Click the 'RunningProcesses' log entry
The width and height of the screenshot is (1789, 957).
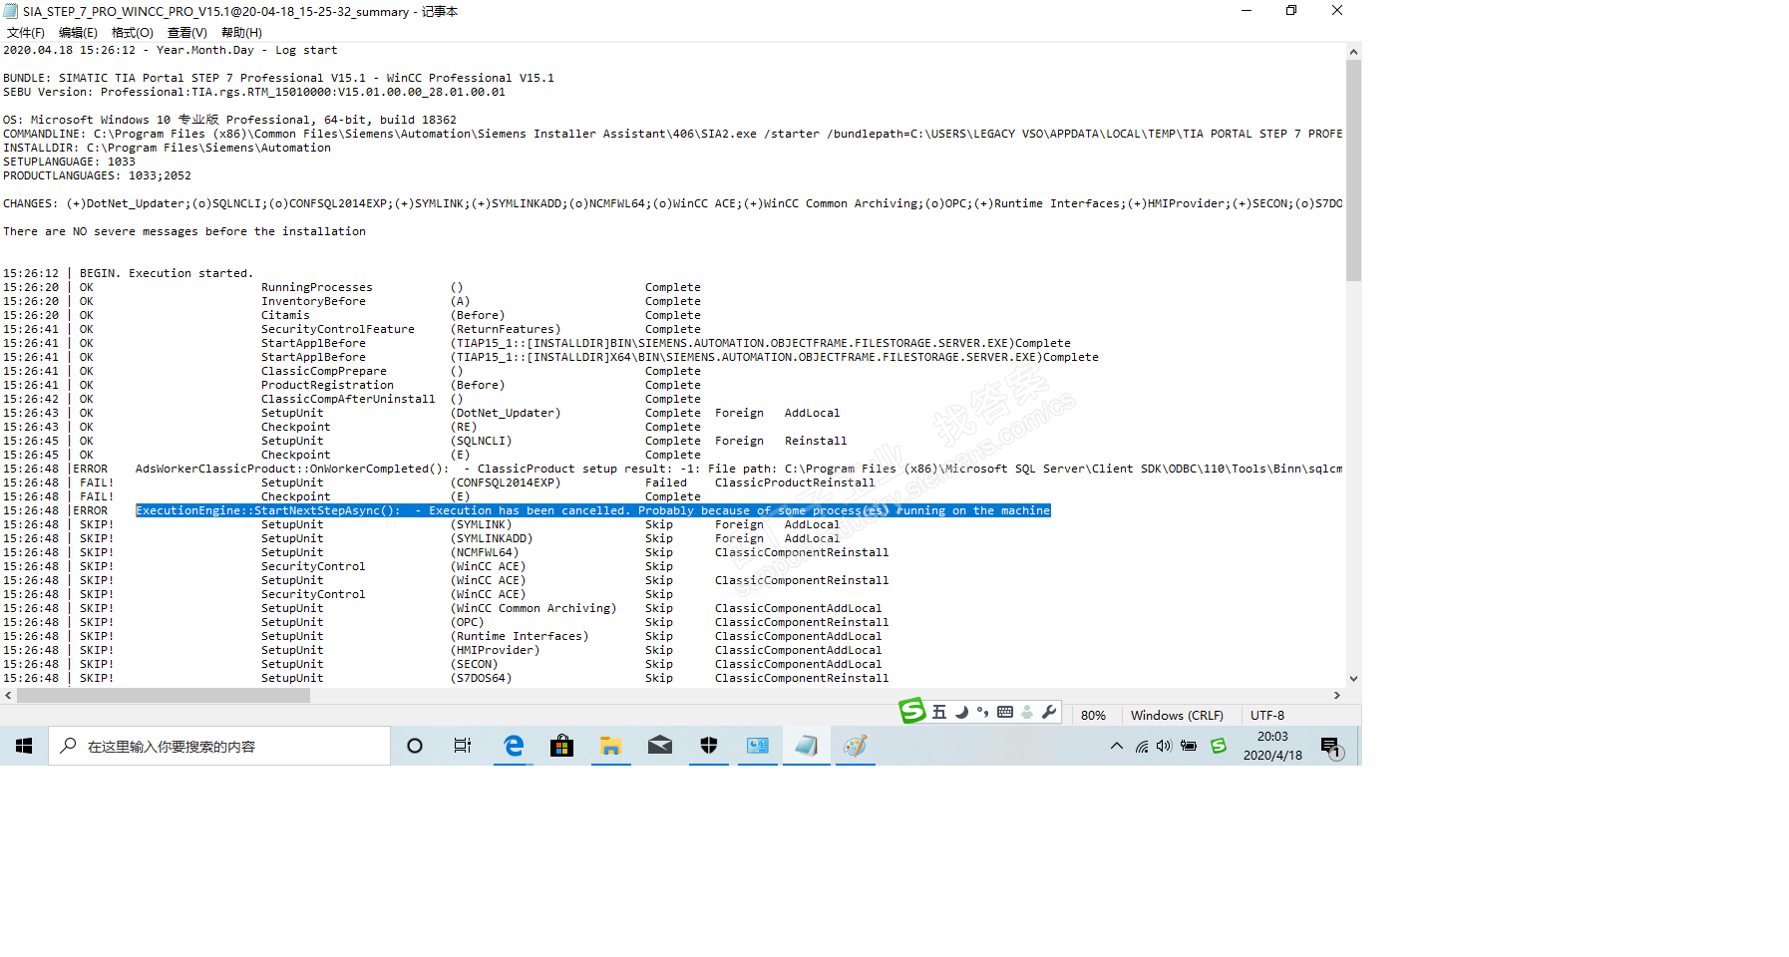[317, 287]
